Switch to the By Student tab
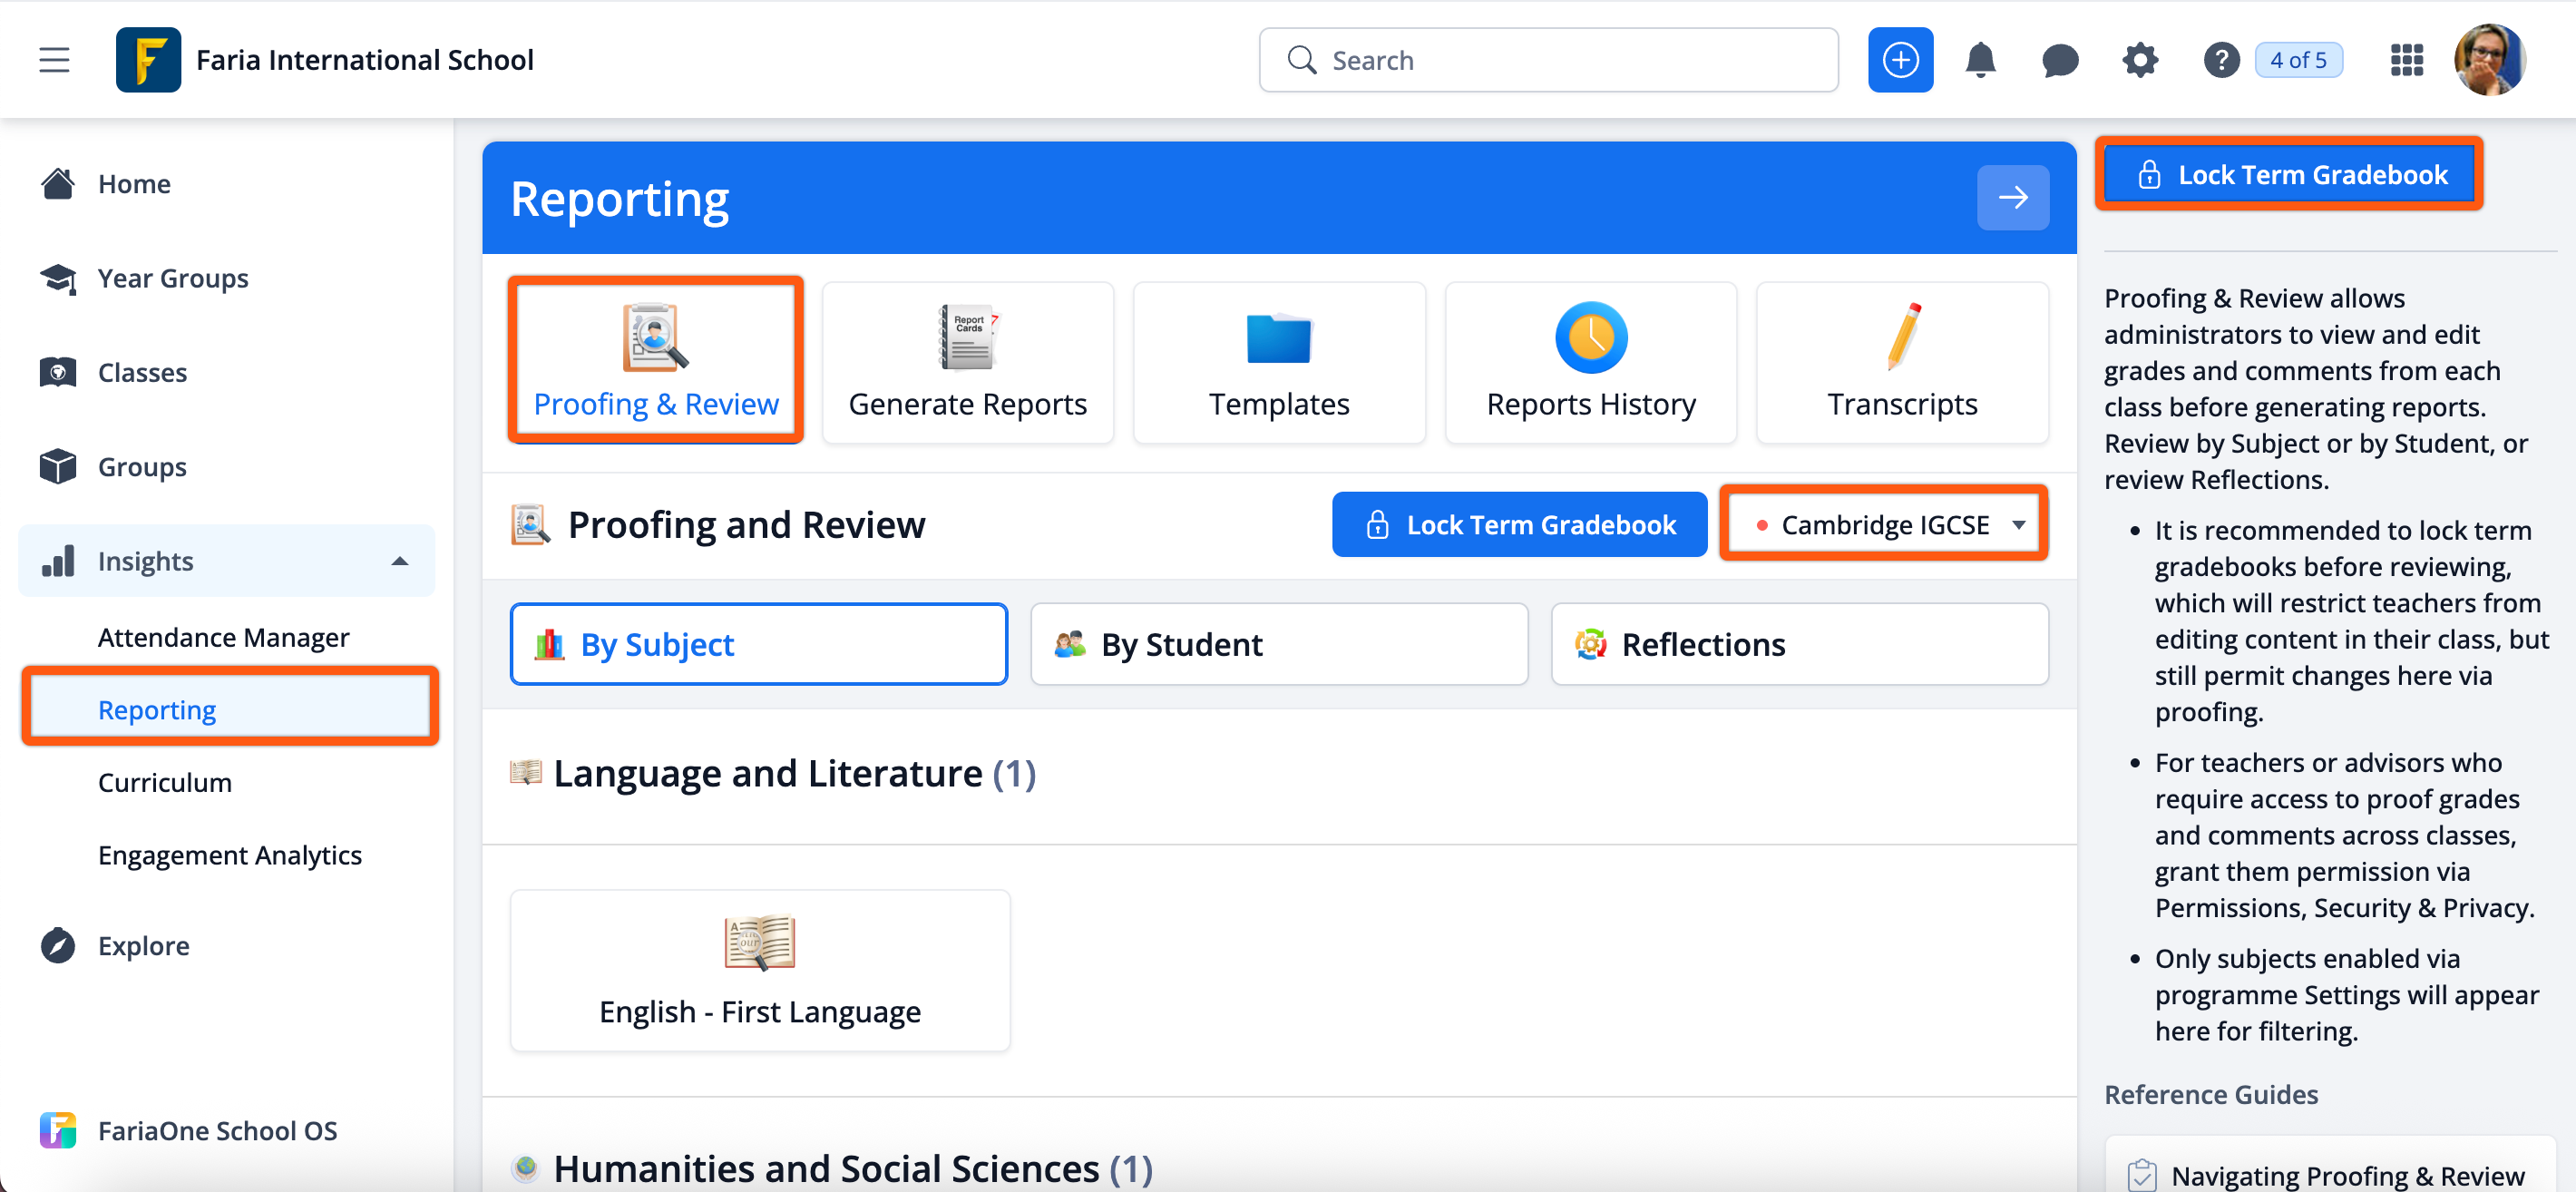2576x1192 pixels. (1278, 645)
